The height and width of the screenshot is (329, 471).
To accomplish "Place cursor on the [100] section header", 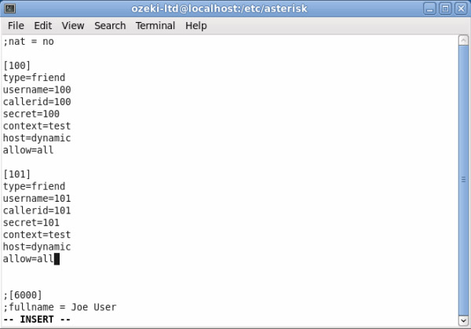I will click(x=17, y=66).
